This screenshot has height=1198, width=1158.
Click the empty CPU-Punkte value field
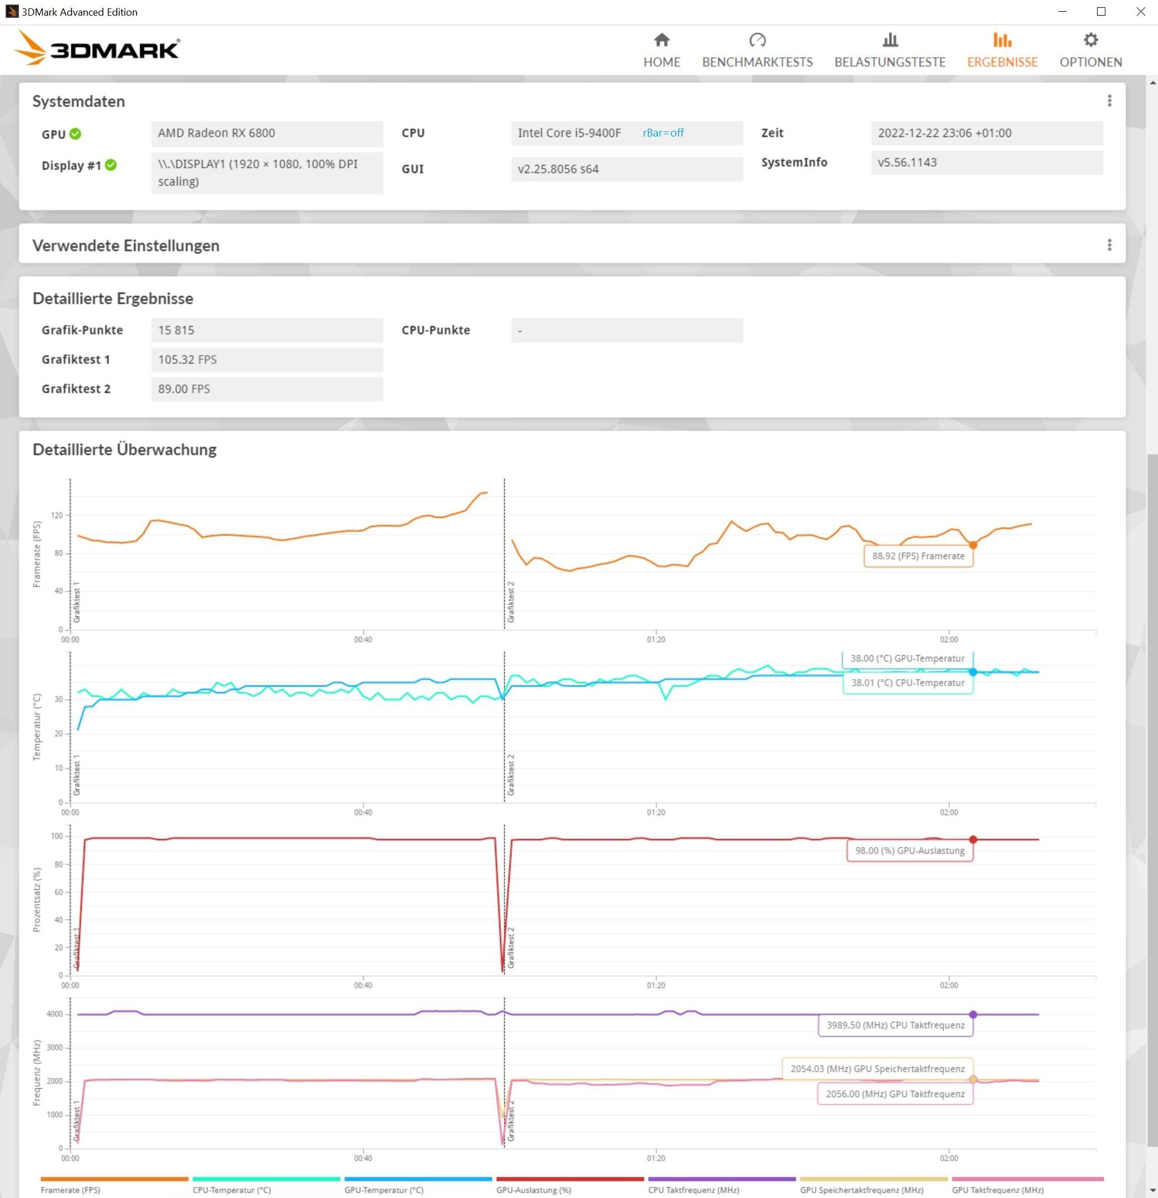627,331
